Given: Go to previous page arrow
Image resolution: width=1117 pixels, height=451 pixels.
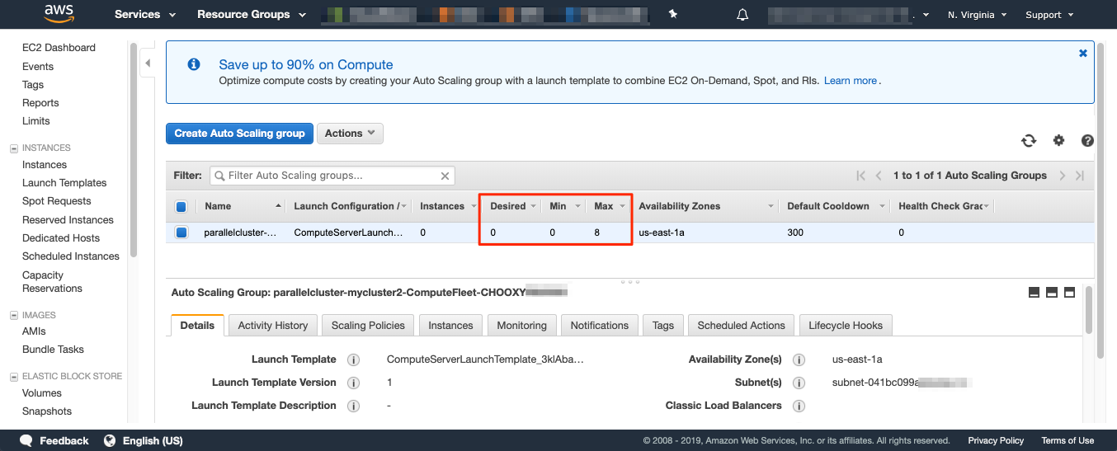Looking at the screenshot, I should tap(879, 176).
